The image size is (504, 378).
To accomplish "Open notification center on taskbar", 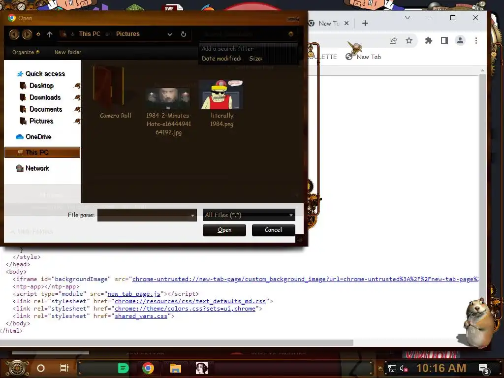I will [x=484, y=369].
